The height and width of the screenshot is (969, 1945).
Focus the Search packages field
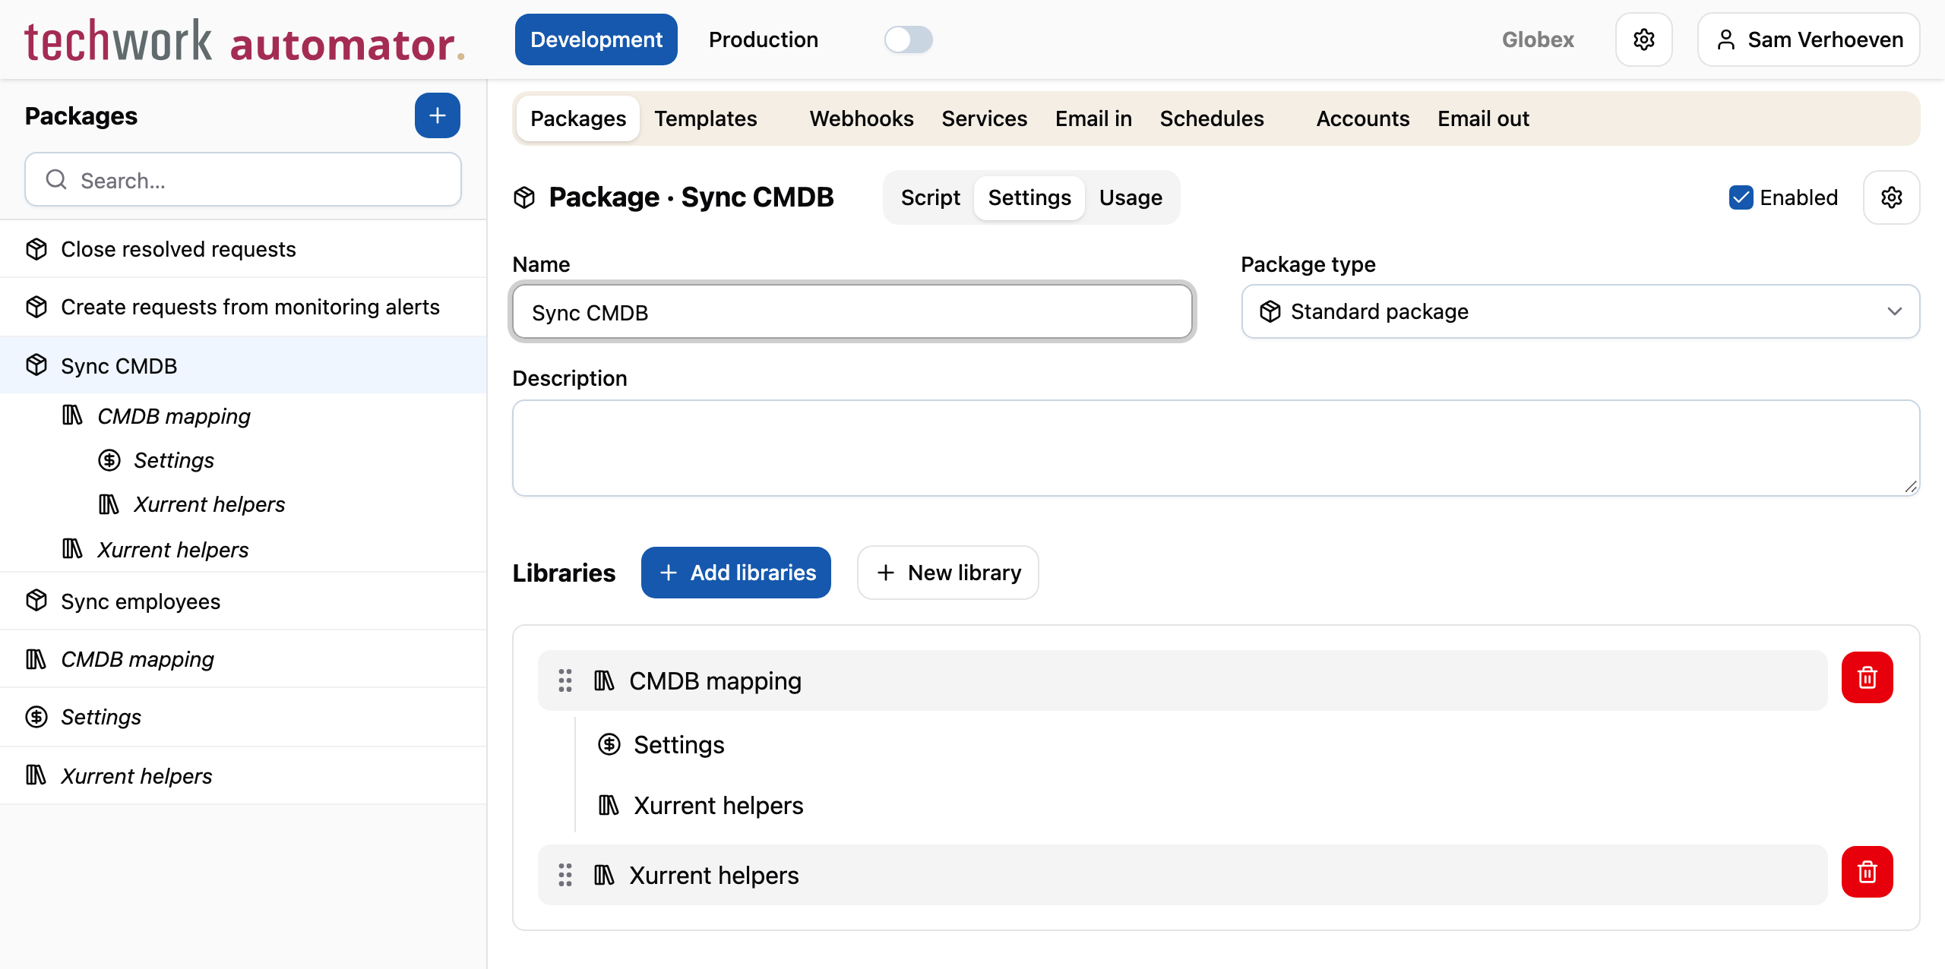tap(243, 180)
